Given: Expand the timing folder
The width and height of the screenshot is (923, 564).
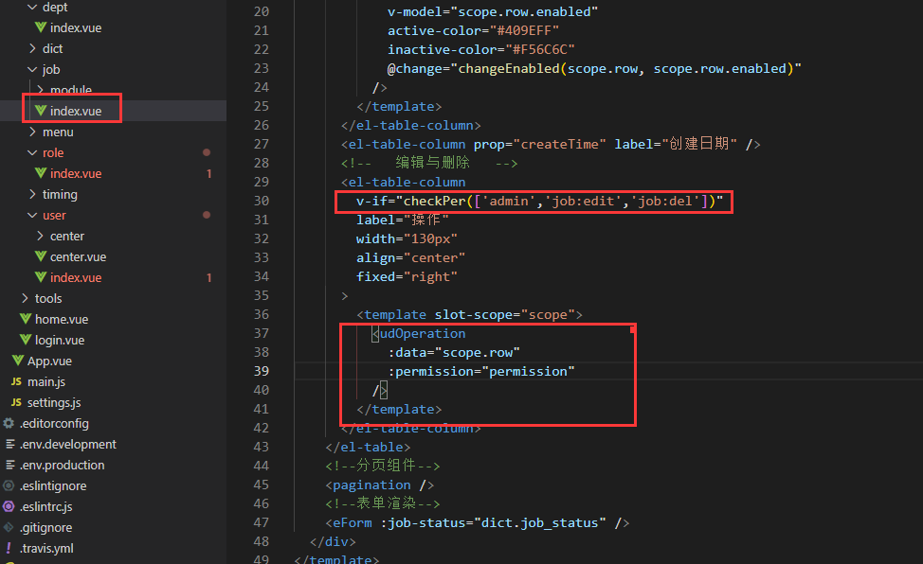Looking at the screenshot, I should pos(32,194).
